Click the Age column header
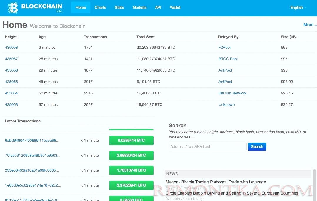Viewport: 317px width, 201px height. click(x=42, y=37)
